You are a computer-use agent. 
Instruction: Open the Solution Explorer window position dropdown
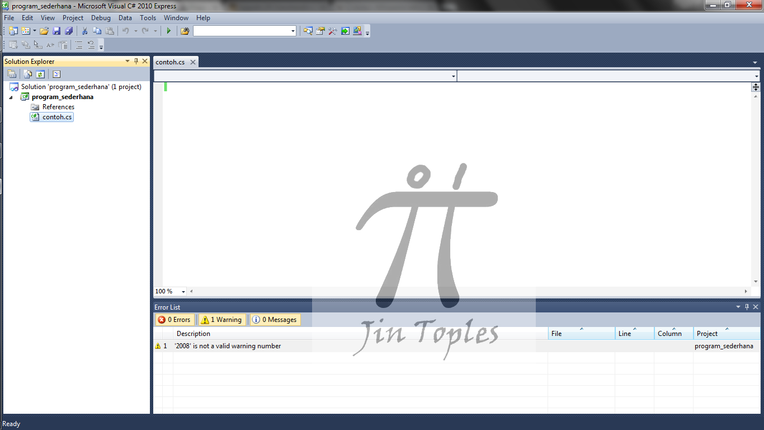coord(127,61)
